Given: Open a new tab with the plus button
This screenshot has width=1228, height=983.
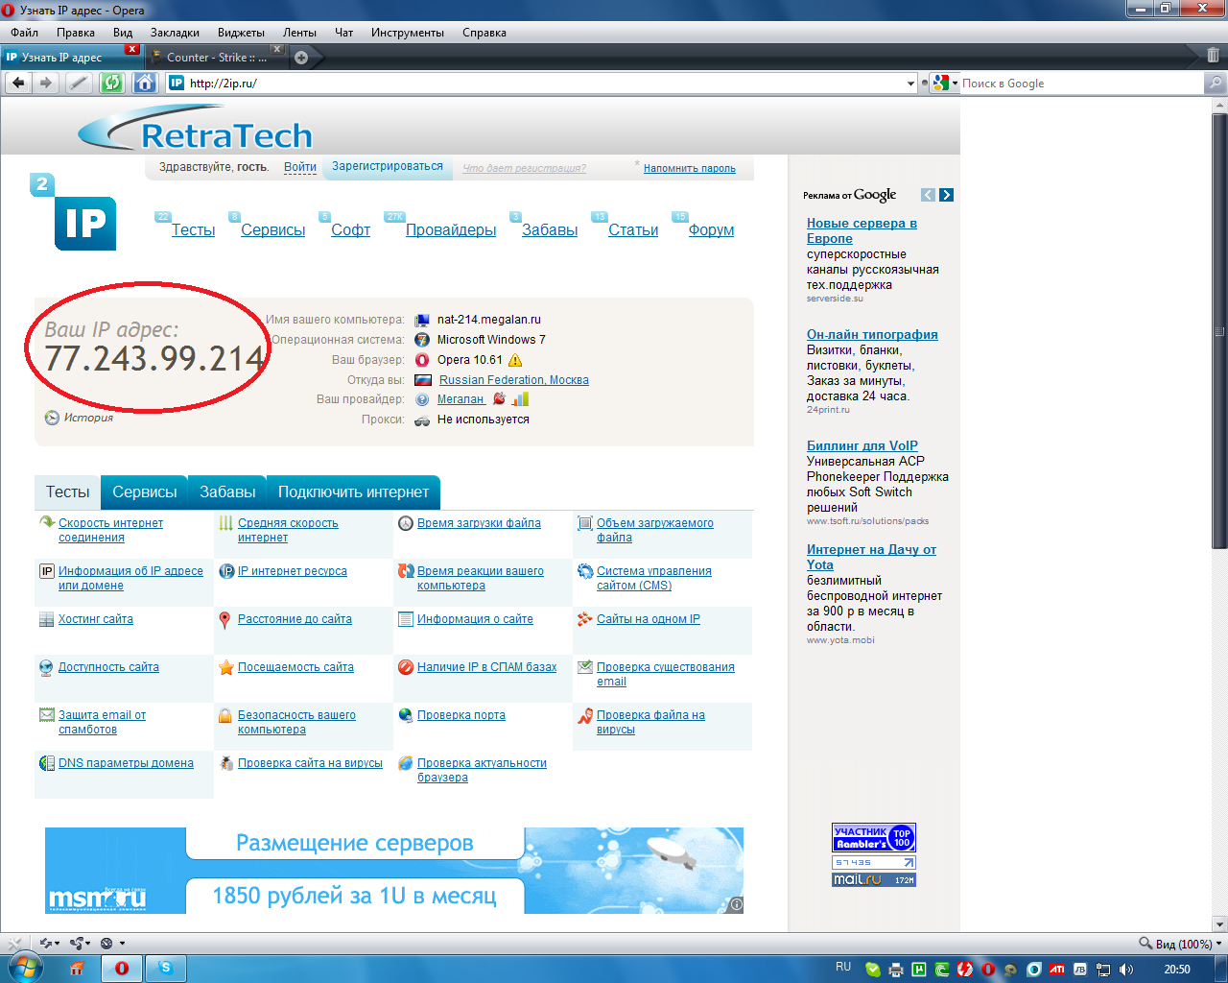Looking at the screenshot, I should [x=301, y=58].
